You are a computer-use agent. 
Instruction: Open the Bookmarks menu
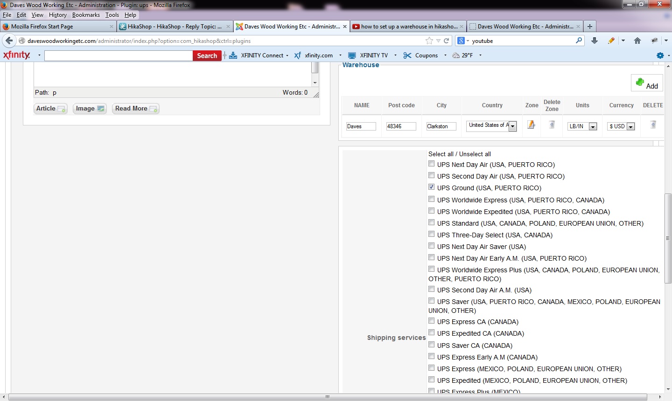[86, 15]
